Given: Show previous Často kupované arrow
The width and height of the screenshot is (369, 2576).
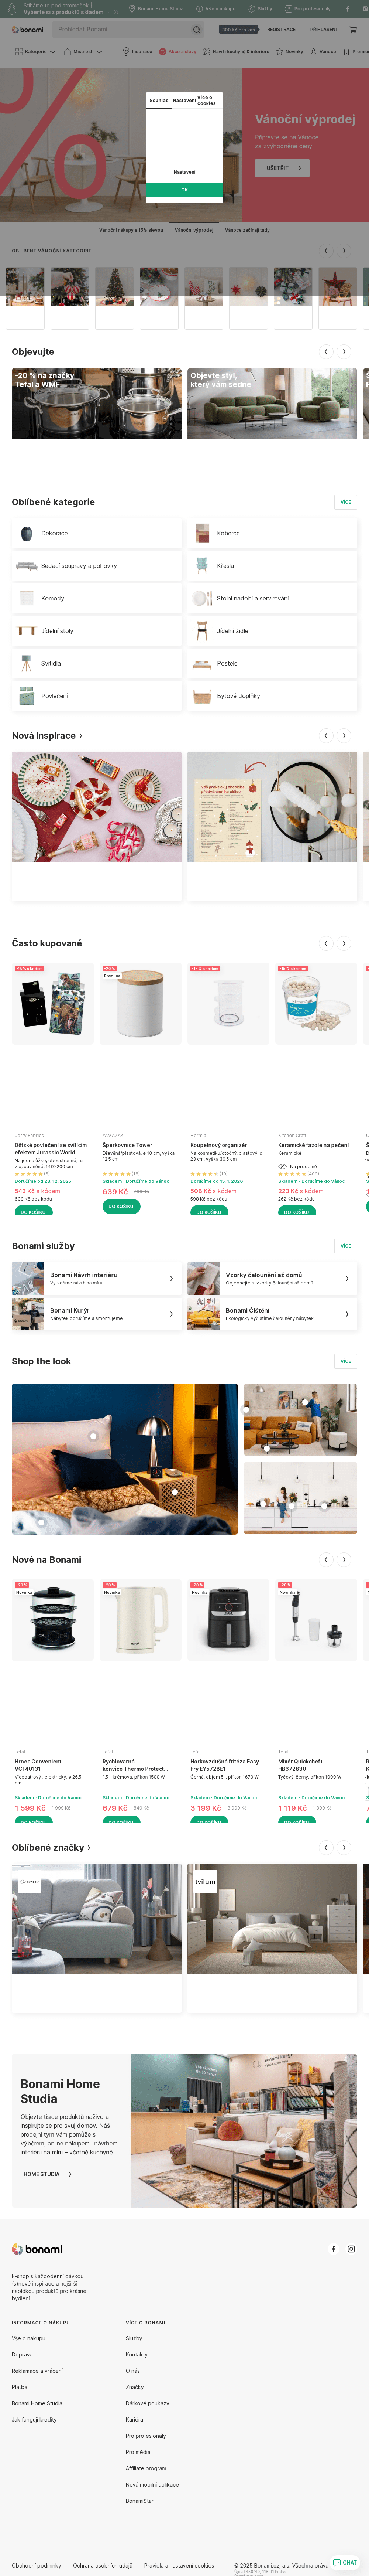Looking at the screenshot, I should point(325,943).
